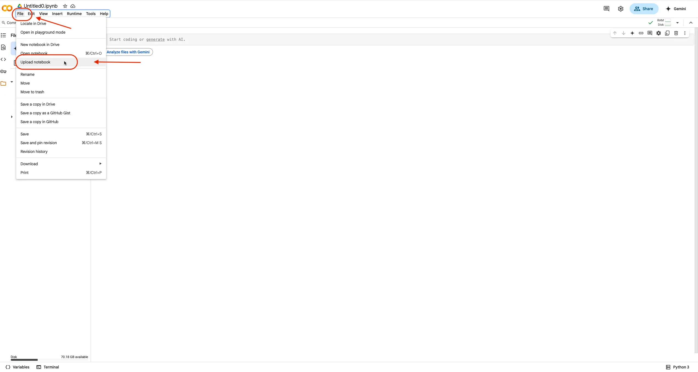
Task: Click the cloud saved-status icon
Action: (73, 6)
